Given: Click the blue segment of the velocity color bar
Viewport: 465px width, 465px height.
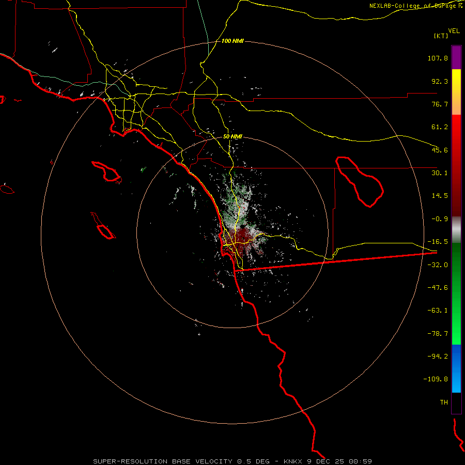Looking at the screenshot, I should pos(456,368).
